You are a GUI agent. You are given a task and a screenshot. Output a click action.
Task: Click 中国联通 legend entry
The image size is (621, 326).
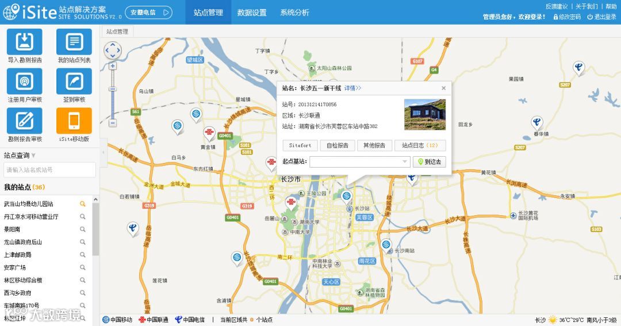154,320
